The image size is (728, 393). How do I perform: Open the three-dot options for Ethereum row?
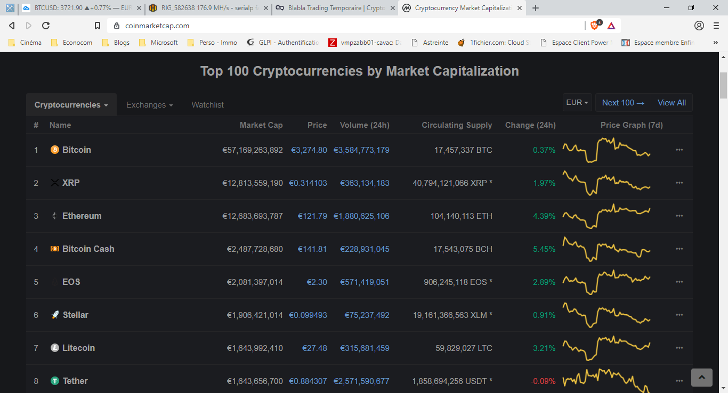click(x=679, y=216)
